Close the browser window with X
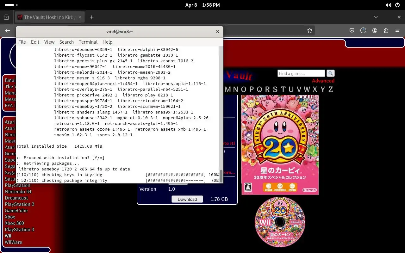 click(x=399, y=17)
